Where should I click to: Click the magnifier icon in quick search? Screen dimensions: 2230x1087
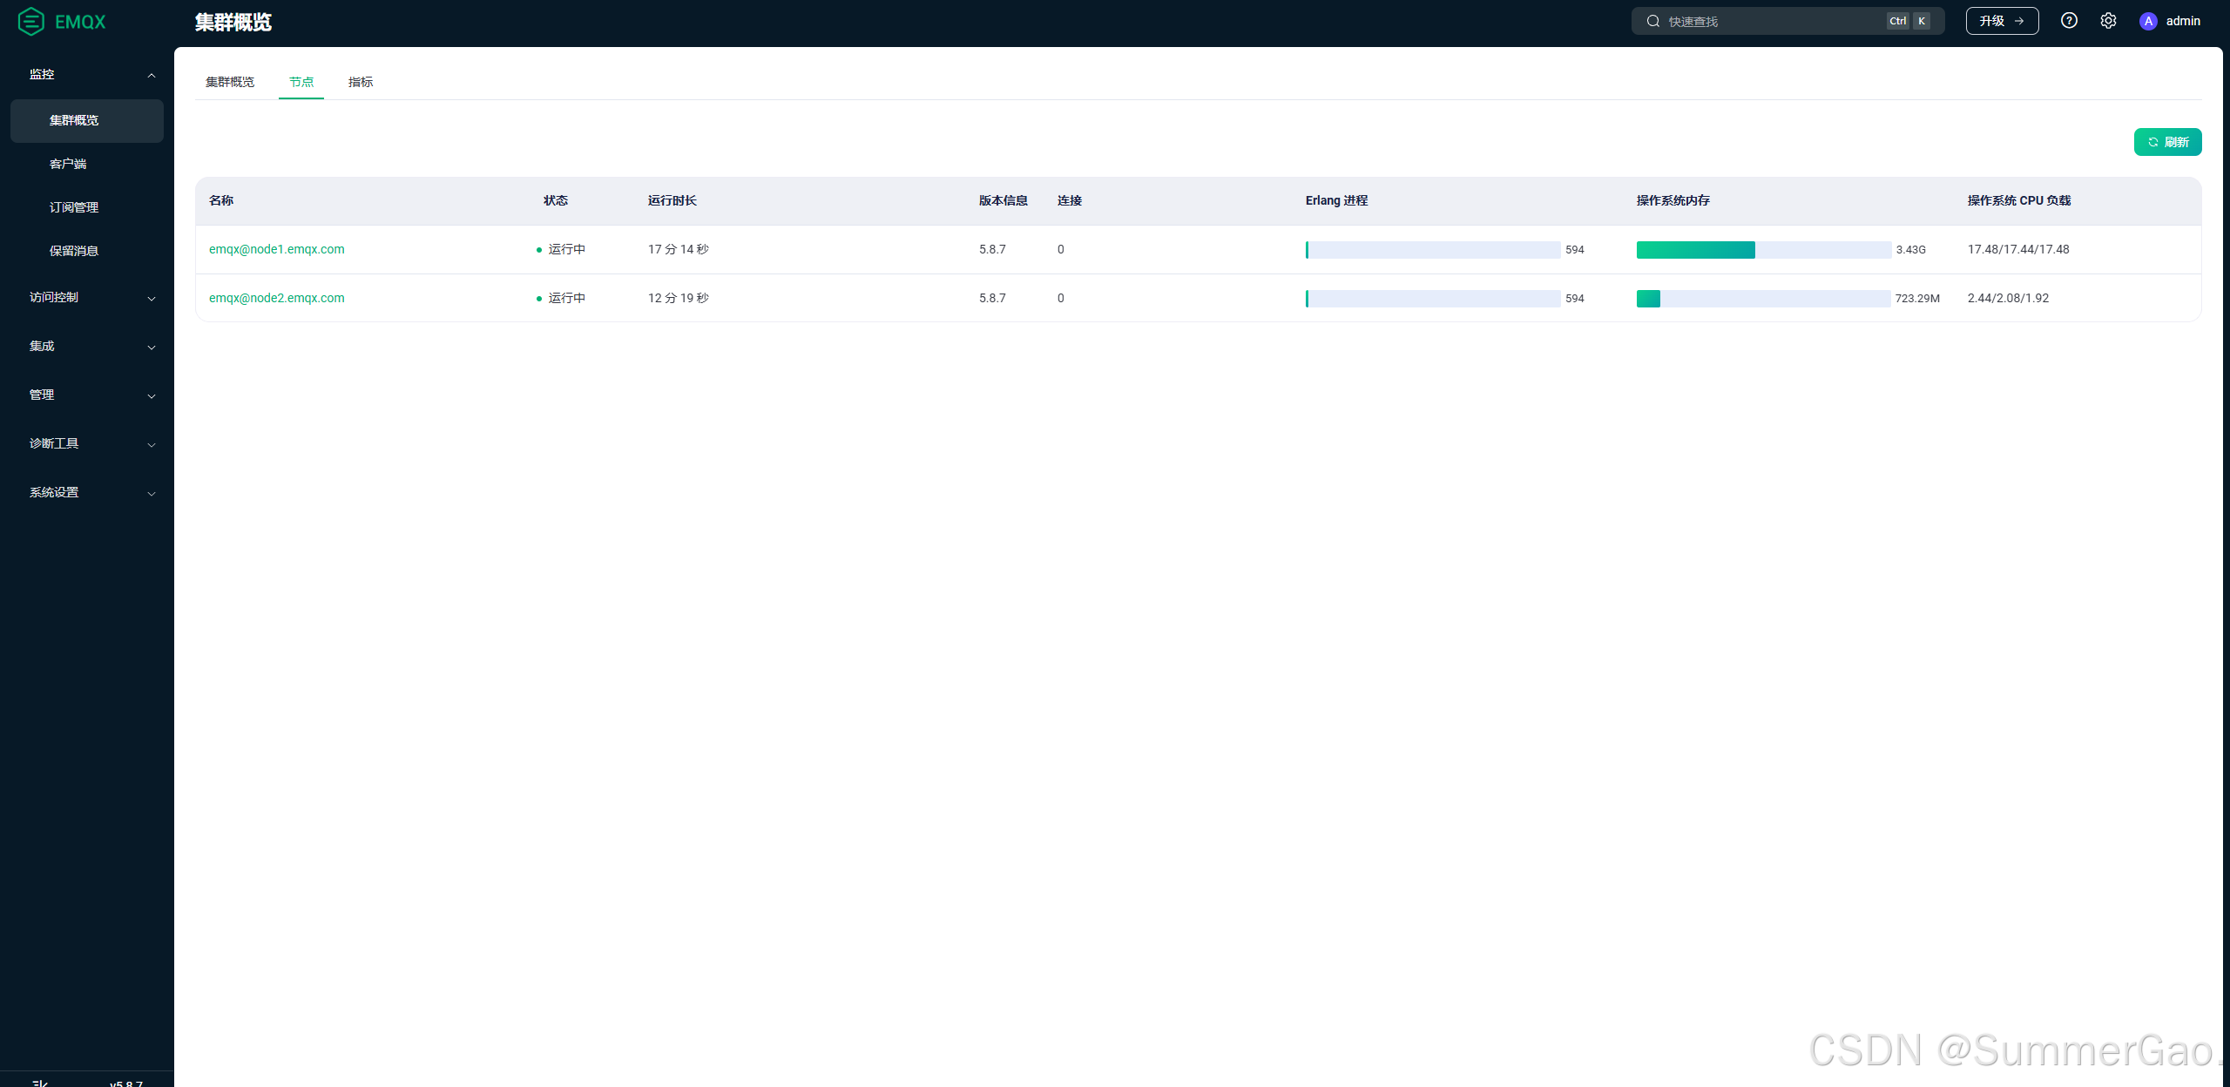[x=1652, y=21]
